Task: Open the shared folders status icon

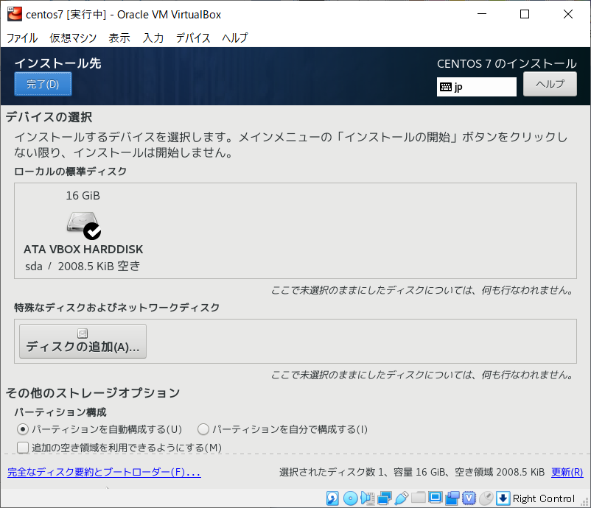Action: pyautogui.click(x=419, y=498)
